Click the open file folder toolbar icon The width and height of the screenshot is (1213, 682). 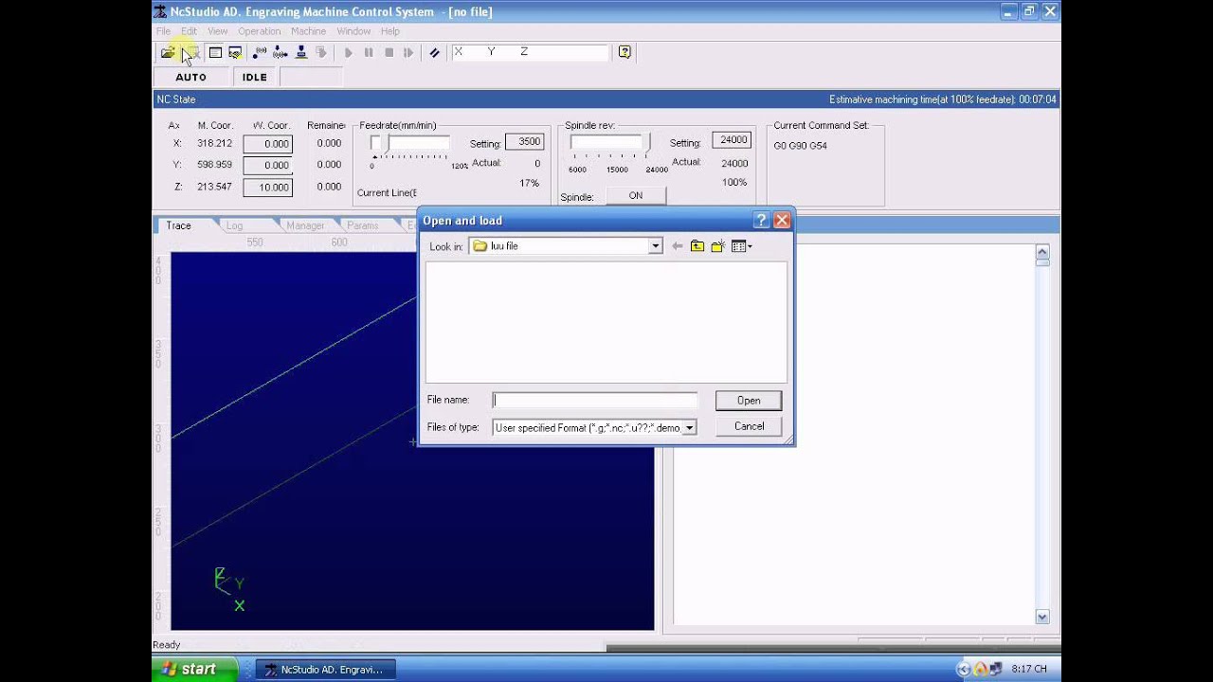click(168, 53)
